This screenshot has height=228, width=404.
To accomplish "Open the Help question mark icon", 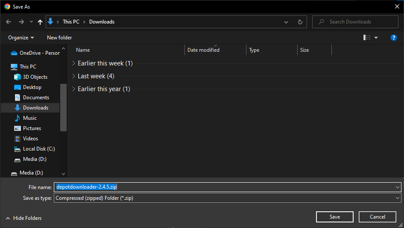I will 394,38.
